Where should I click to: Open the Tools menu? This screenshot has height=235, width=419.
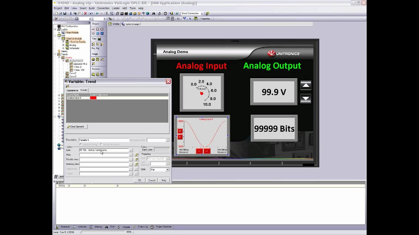[133, 8]
